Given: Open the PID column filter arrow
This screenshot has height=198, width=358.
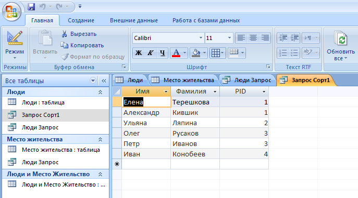Looking at the screenshot, I should pos(264,91).
